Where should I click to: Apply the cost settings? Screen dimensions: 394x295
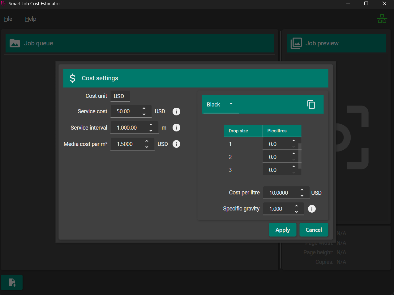click(x=282, y=230)
